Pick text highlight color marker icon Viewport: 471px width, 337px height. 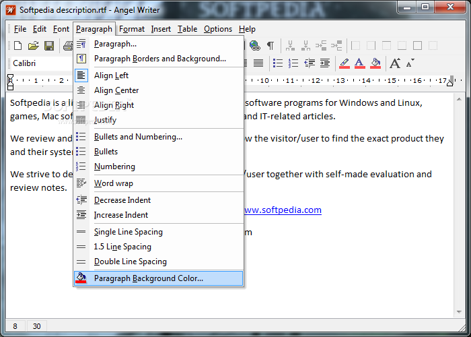tap(345, 63)
